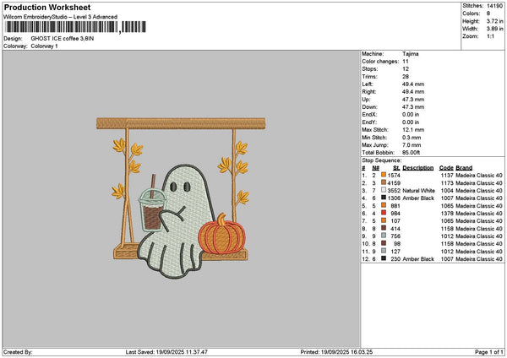The width and height of the screenshot is (507, 358).
Task: Click the design barcode in the header
Action: click(61, 28)
